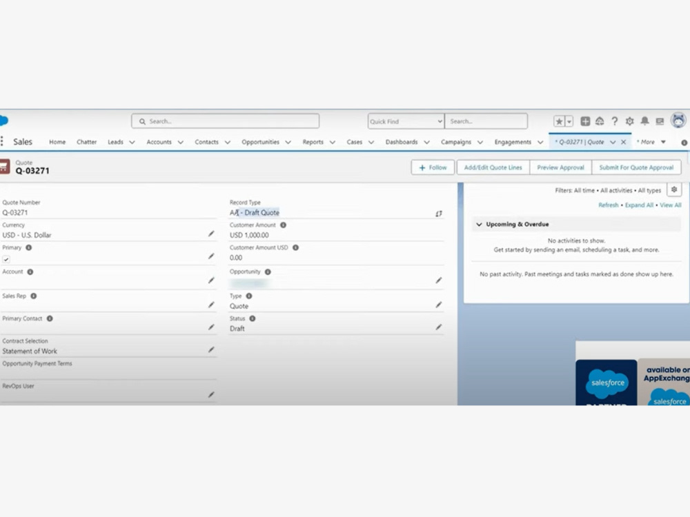
Task: Edit the Primary field pencil icon
Action: coord(211,256)
